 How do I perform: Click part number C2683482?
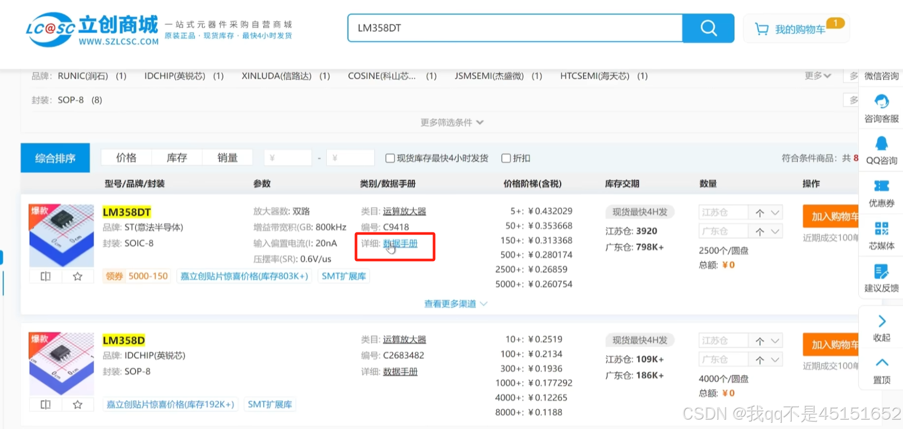click(x=403, y=356)
